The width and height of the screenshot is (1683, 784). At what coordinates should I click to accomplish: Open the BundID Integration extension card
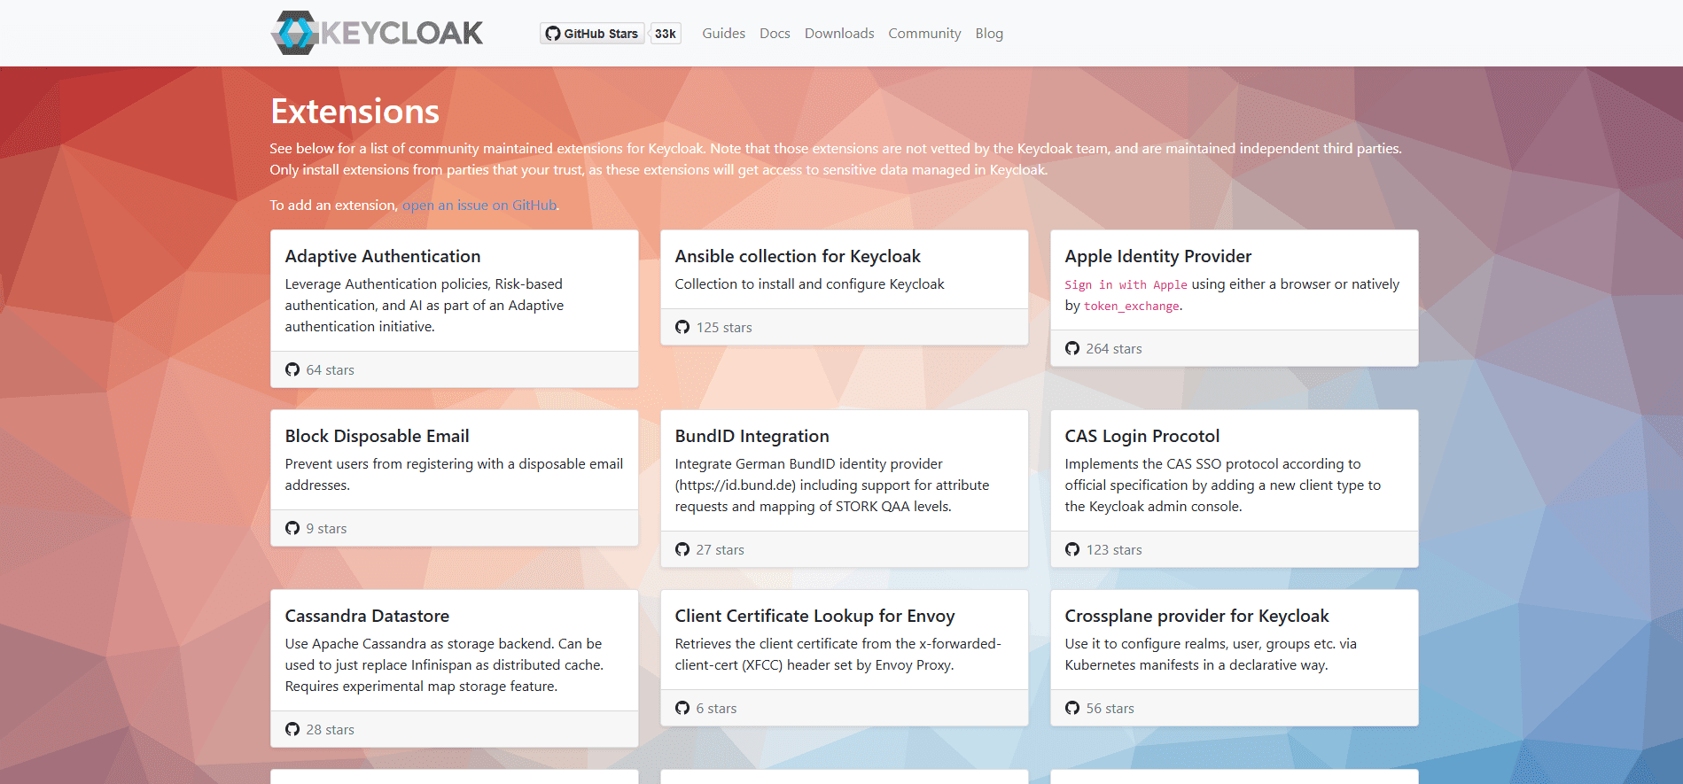click(752, 437)
